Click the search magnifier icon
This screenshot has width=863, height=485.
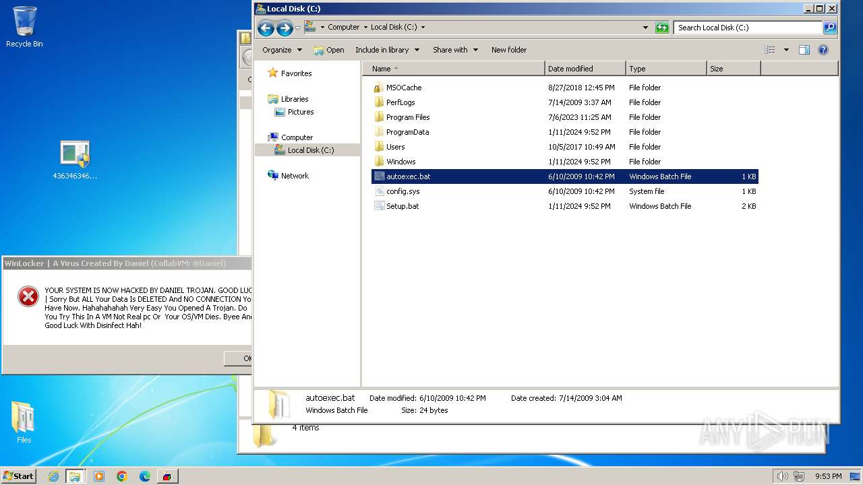point(830,28)
